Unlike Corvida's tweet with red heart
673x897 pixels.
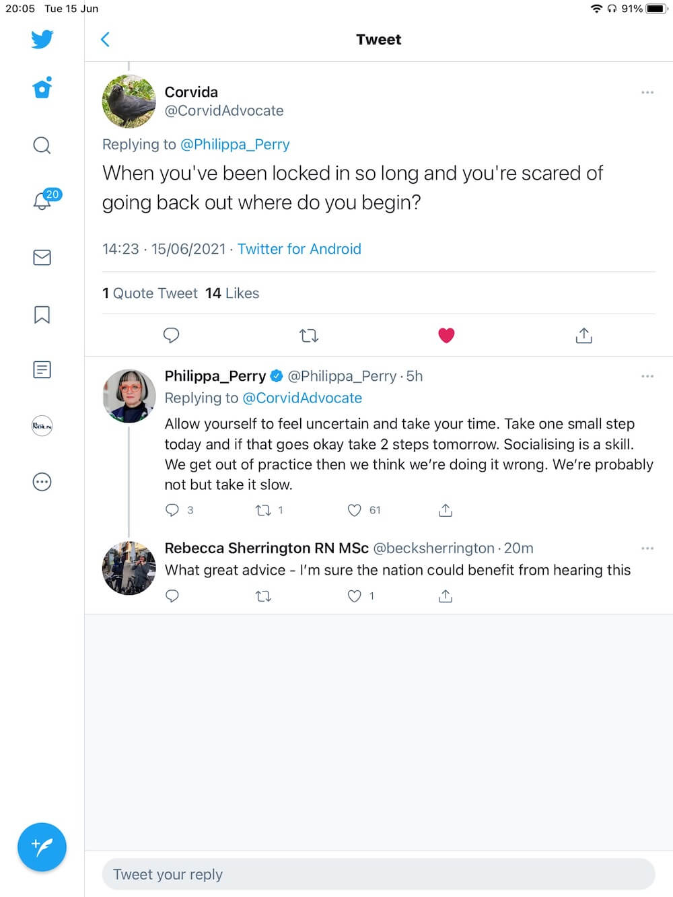[x=446, y=335]
